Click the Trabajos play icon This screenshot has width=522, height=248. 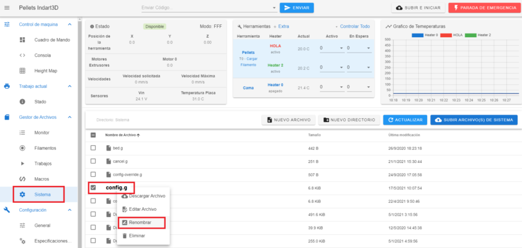[x=22, y=163]
